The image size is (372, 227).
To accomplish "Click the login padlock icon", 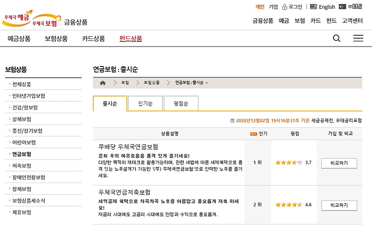I will click(285, 7).
